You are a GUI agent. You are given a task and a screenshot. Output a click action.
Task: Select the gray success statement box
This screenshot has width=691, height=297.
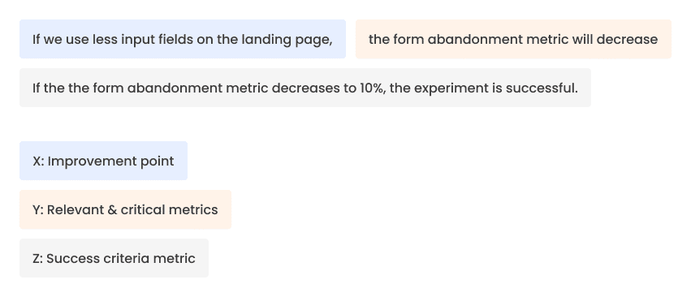coord(305,88)
